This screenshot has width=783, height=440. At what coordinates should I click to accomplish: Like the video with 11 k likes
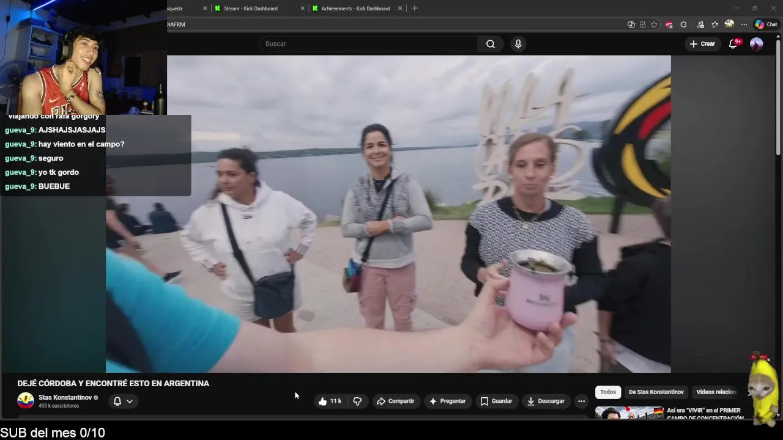click(x=330, y=401)
